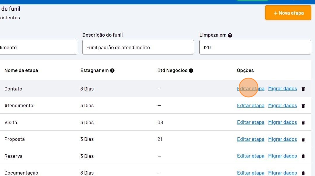The width and height of the screenshot is (315, 176).
Task: Edit the Proposta stage
Action: (251, 139)
